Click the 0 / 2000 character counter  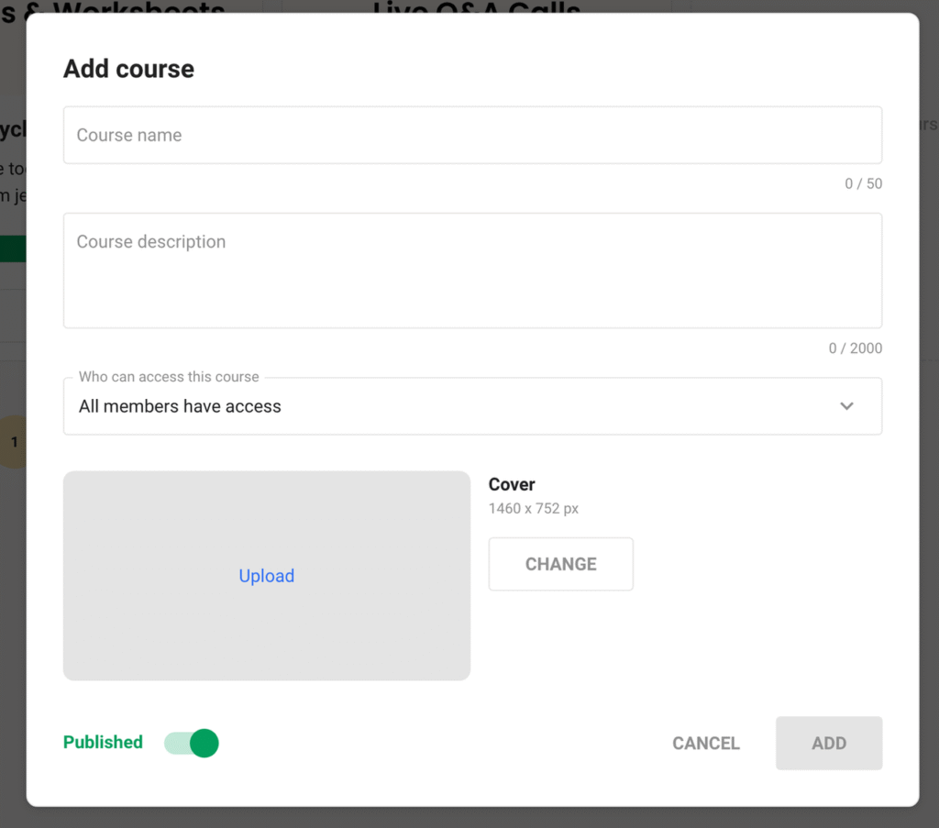tap(856, 348)
